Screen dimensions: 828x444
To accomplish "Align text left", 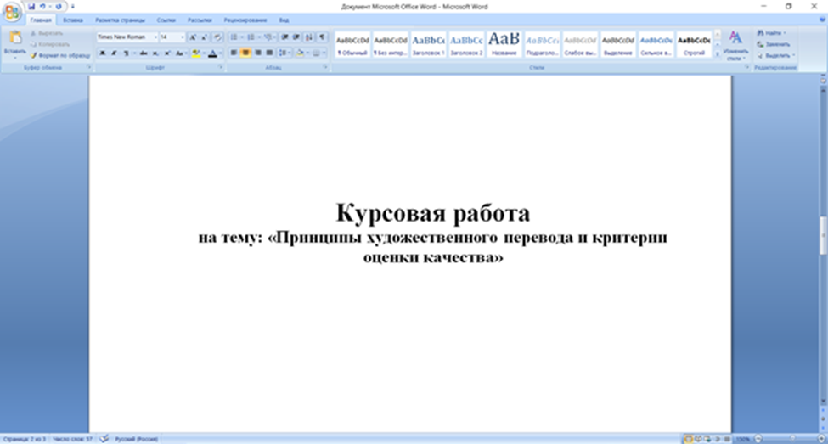I will pos(234,53).
